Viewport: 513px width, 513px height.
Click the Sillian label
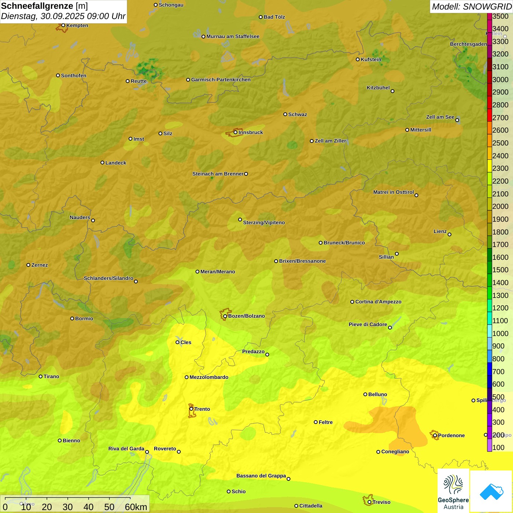pyautogui.click(x=386, y=257)
